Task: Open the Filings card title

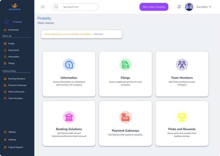Action: click(x=125, y=78)
